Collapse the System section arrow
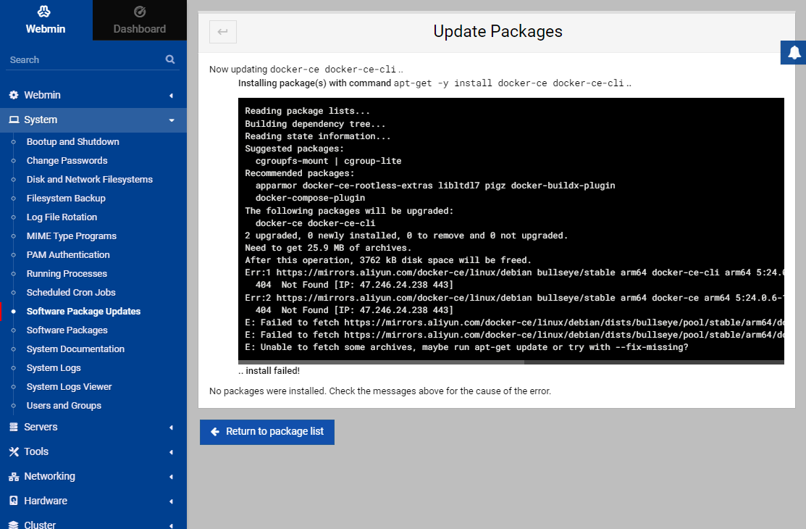This screenshot has height=529, width=806. pyautogui.click(x=172, y=120)
